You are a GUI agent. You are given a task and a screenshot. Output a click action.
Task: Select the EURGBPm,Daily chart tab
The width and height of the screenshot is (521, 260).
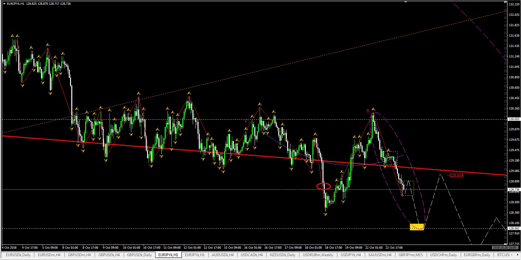(x=477, y=255)
